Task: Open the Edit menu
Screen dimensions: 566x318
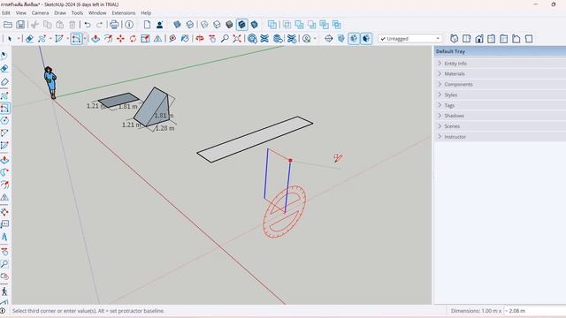Action: point(6,12)
